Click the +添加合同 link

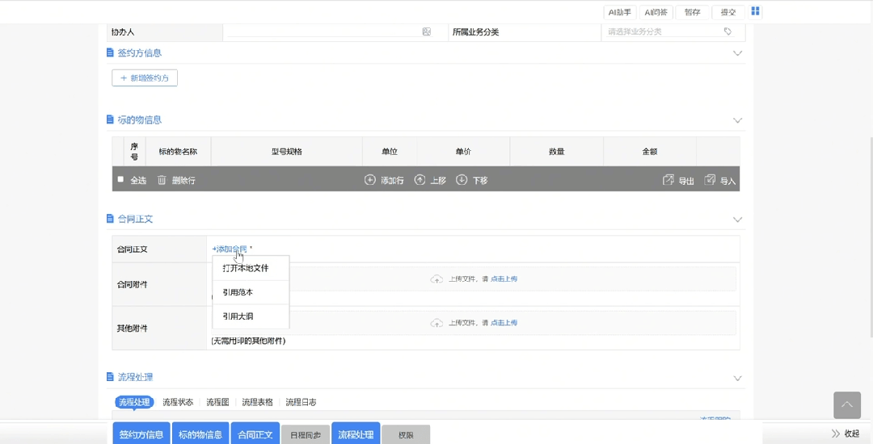click(x=230, y=249)
